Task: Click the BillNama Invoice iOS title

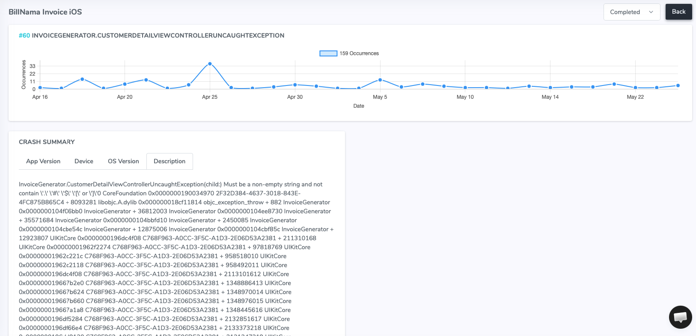Action: point(45,12)
